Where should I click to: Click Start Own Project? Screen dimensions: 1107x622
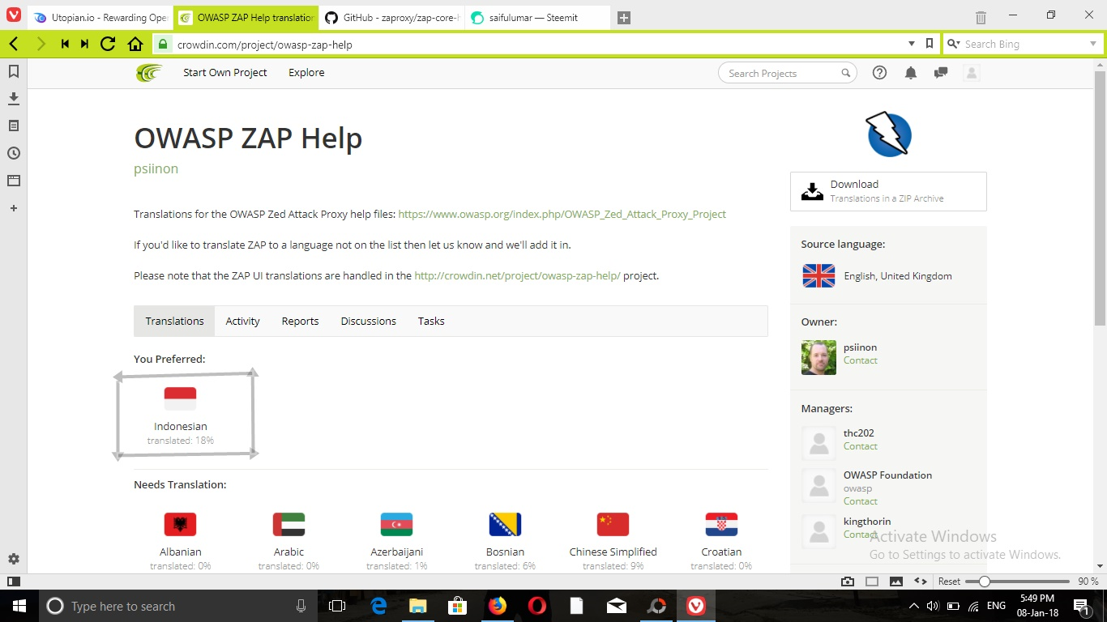click(225, 73)
